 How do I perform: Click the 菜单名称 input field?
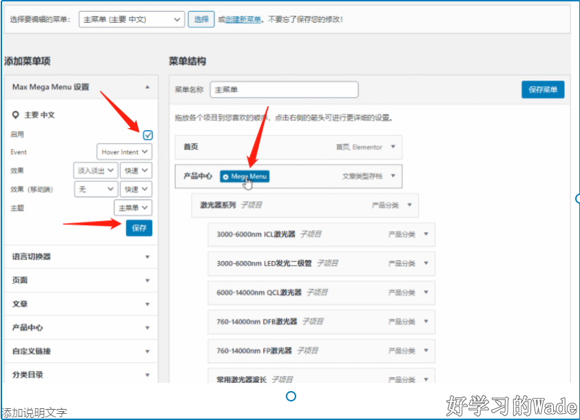pos(284,90)
